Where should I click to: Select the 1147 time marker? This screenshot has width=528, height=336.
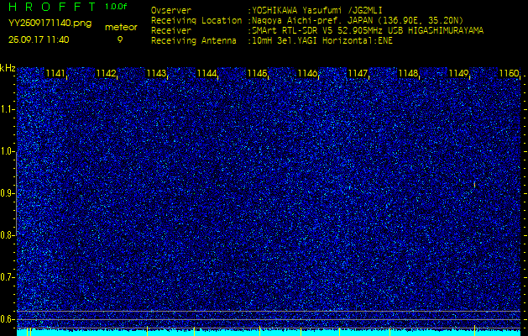[x=358, y=74]
